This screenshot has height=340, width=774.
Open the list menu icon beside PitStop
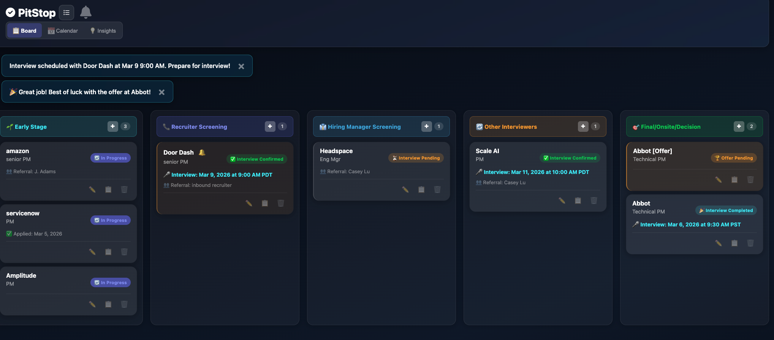click(66, 13)
